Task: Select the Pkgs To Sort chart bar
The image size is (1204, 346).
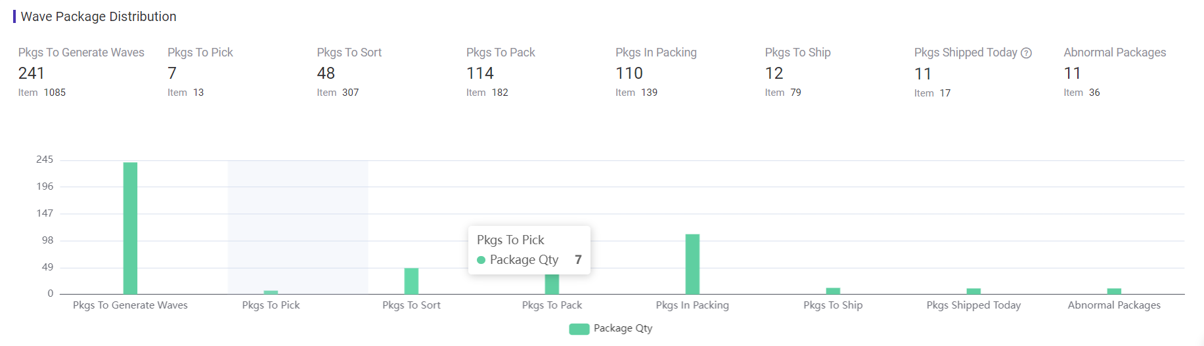Action: pyautogui.click(x=411, y=281)
